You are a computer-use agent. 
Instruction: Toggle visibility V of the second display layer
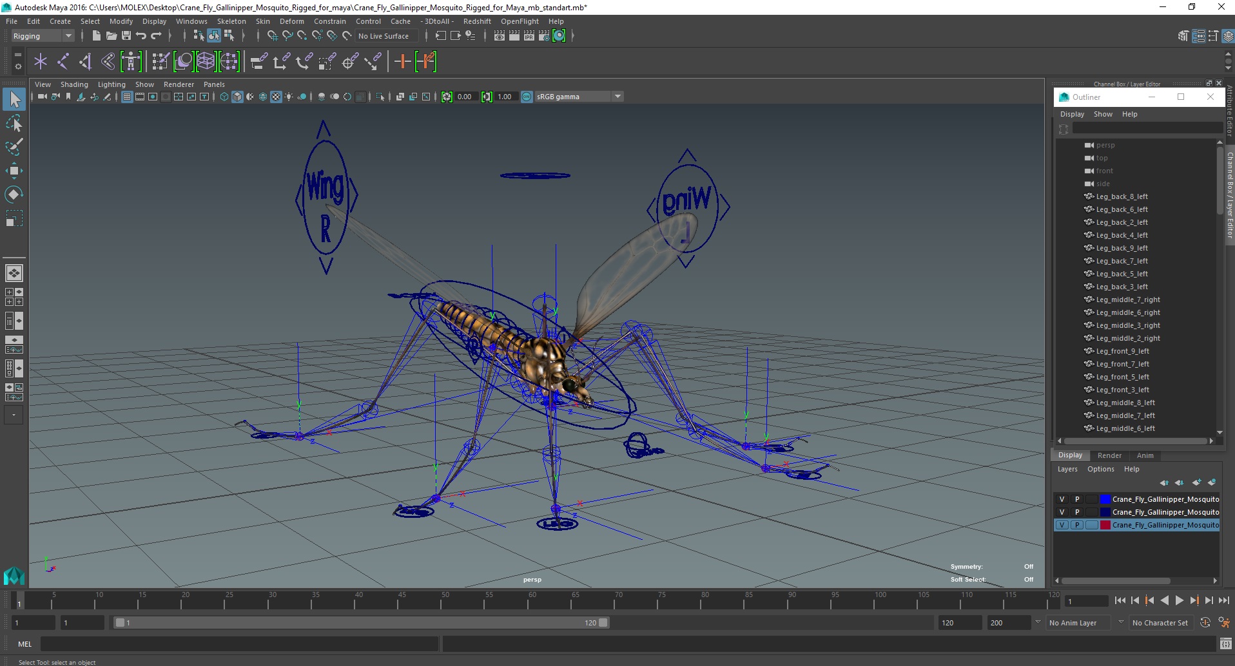pos(1062,512)
